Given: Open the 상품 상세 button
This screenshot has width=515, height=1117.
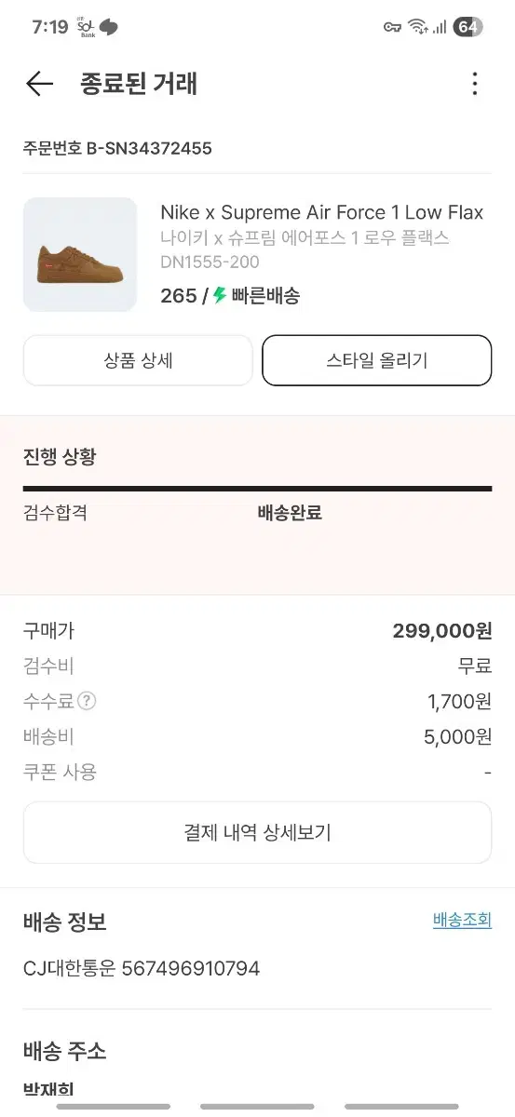Looking at the screenshot, I should click(138, 360).
